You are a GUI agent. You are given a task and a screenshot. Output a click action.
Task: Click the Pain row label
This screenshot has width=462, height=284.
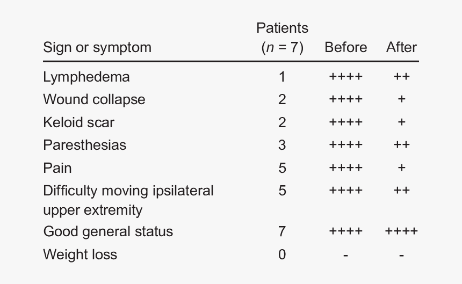57,169
